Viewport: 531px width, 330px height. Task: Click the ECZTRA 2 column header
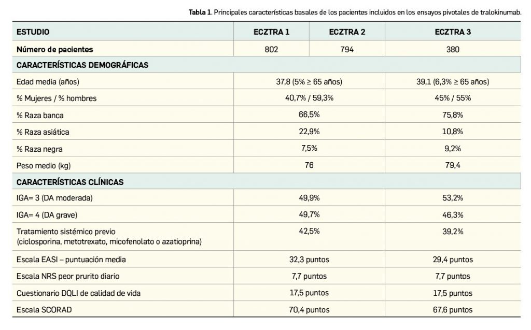(347, 32)
